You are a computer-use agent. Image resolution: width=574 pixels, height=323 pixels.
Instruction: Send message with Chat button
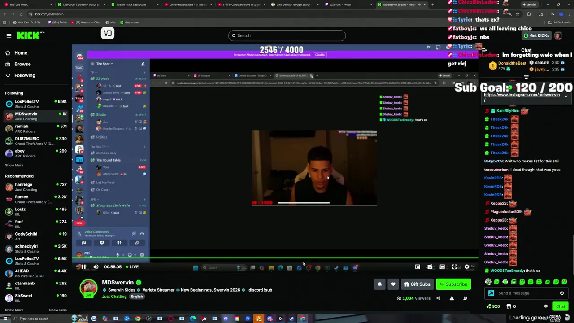point(561,306)
